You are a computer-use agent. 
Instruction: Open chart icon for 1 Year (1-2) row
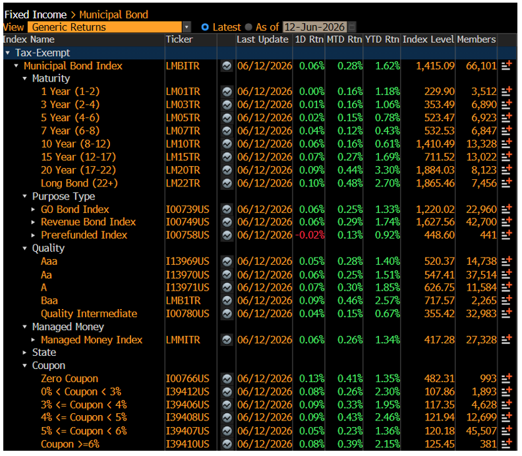point(227,92)
